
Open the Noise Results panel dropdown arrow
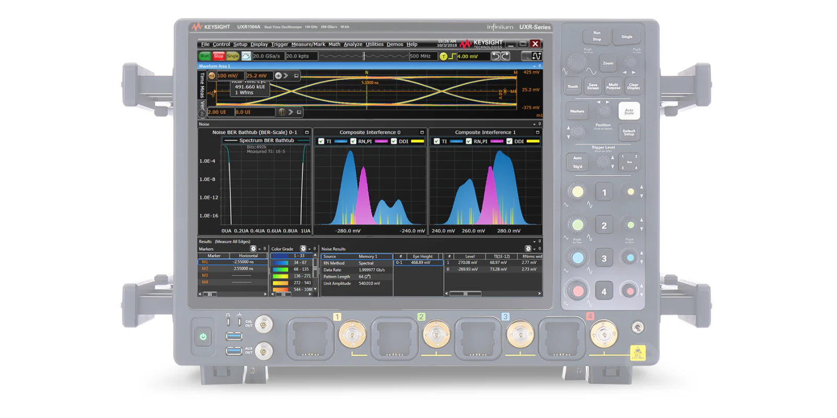pyautogui.click(x=534, y=249)
